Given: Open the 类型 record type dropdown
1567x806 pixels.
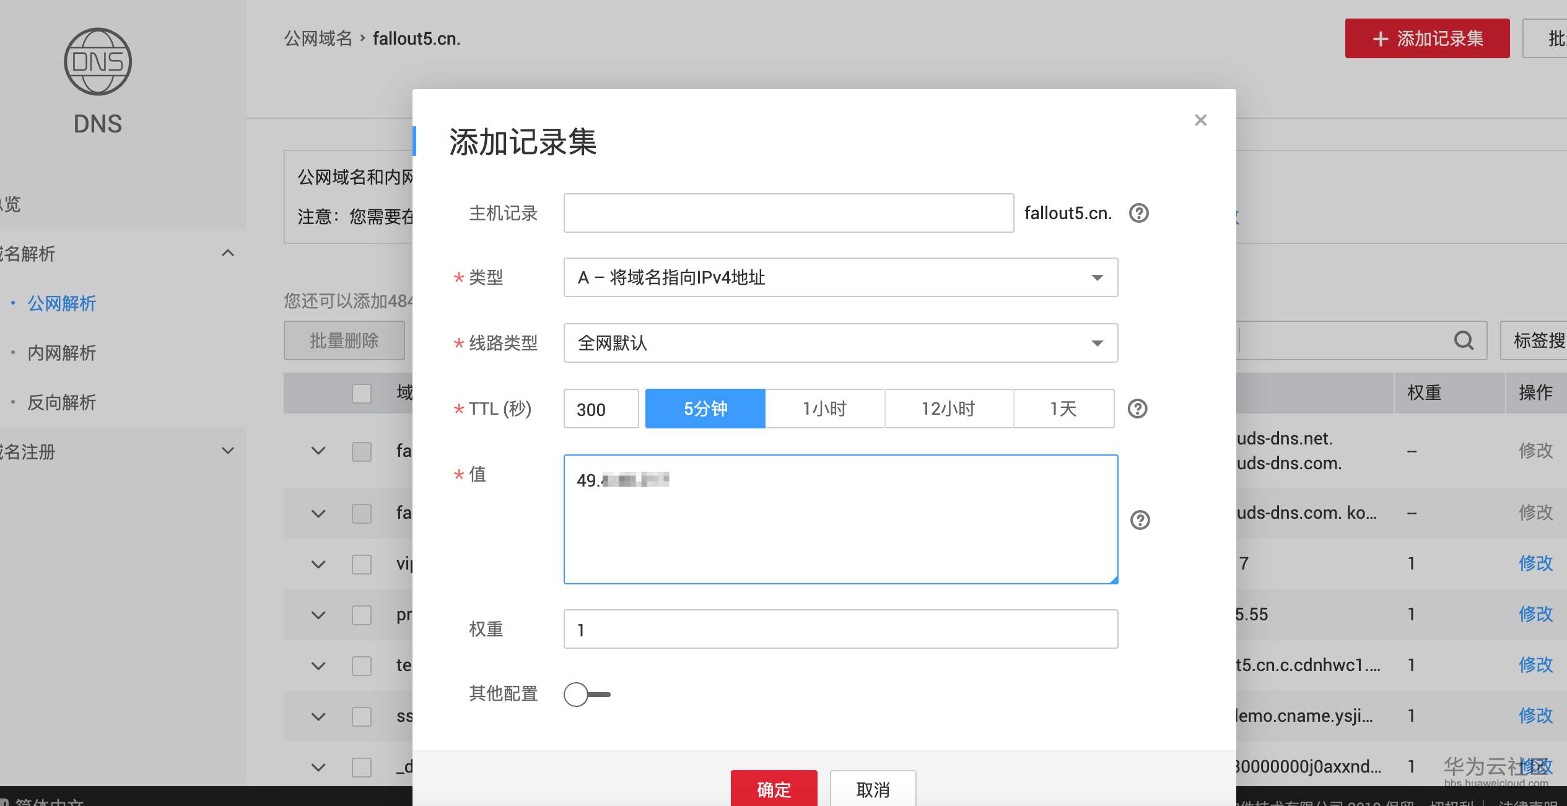Looking at the screenshot, I should click(840, 277).
